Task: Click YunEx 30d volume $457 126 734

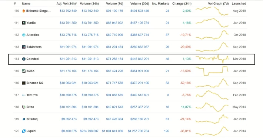Action: coord(140,23)
